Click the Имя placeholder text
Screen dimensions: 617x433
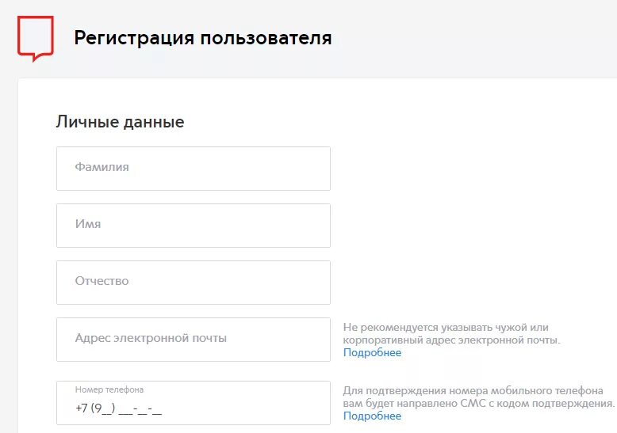coord(88,225)
